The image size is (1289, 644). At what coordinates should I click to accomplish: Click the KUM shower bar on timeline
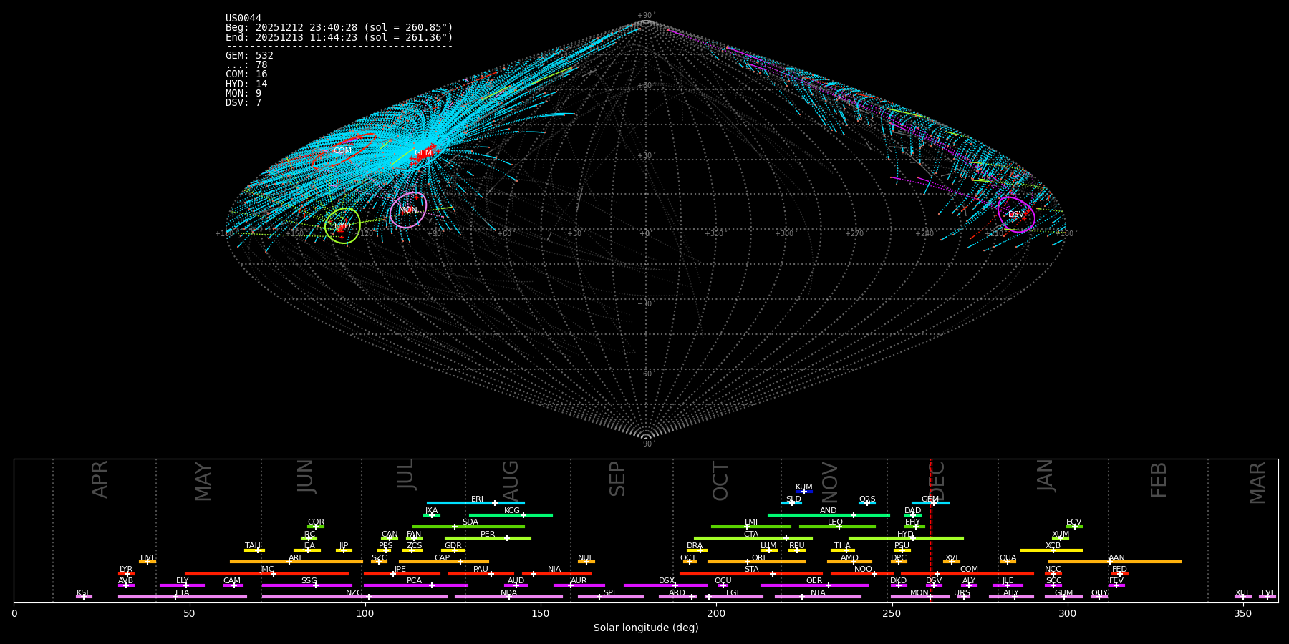click(804, 492)
